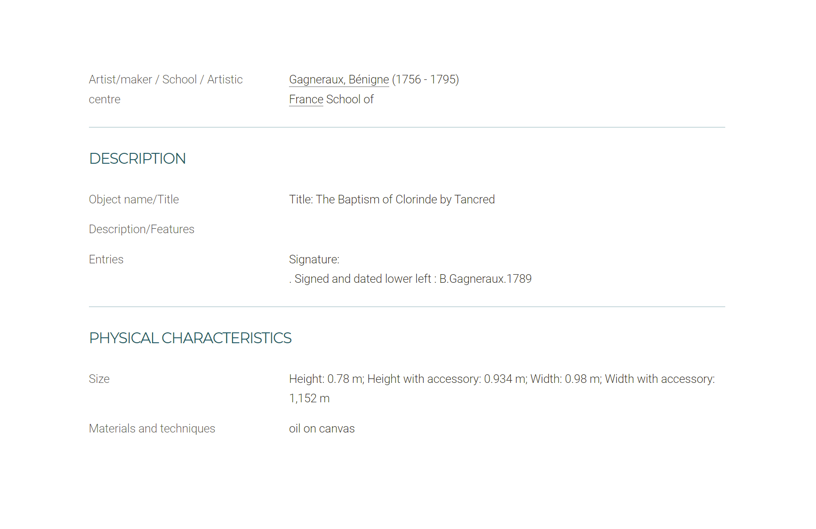This screenshot has height=529, width=816.
Task: Click the divider line above DESCRIPTION
Action: pyautogui.click(x=407, y=127)
